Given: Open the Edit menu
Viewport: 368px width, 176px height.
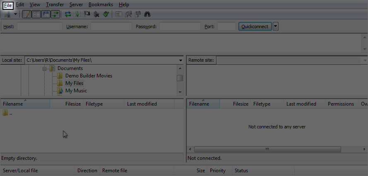Looking at the screenshot, I should pos(20,5).
